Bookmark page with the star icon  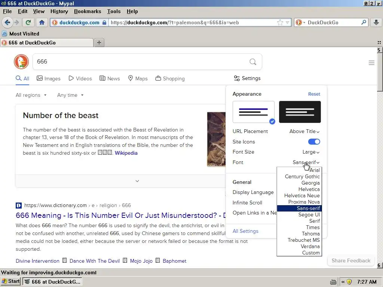point(280,22)
